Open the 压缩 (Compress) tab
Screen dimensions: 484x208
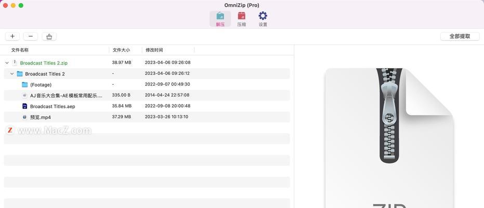[241, 19]
